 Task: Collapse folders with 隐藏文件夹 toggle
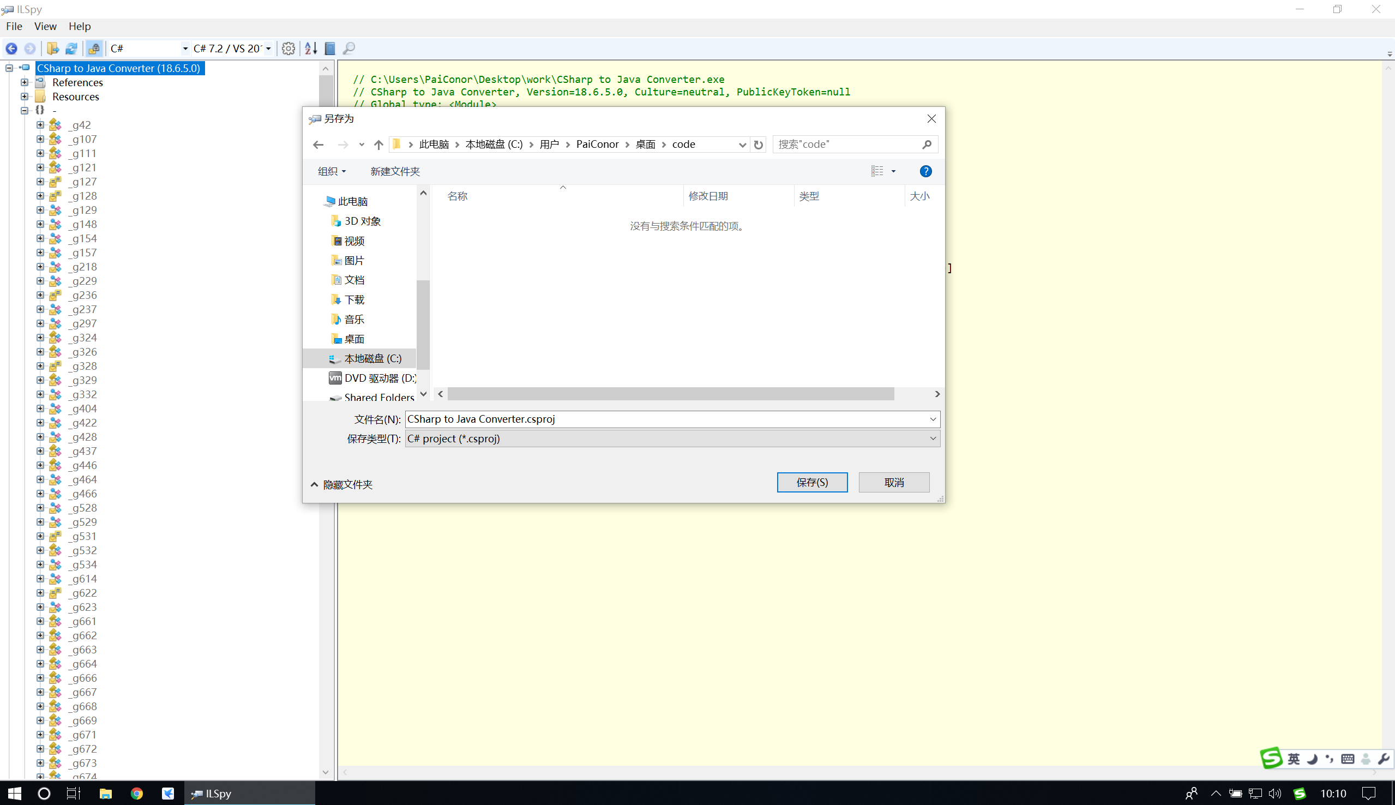coord(341,485)
